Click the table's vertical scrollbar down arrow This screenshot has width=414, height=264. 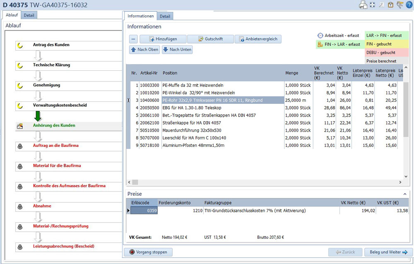[x=406, y=176]
